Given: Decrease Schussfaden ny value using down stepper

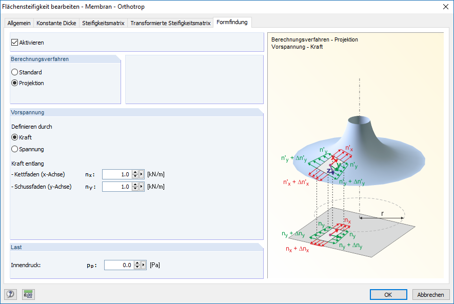Looking at the screenshot, I should [135, 189].
